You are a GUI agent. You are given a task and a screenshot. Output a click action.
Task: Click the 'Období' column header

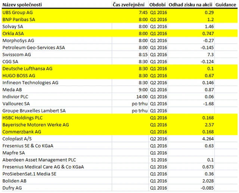[157, 5]
